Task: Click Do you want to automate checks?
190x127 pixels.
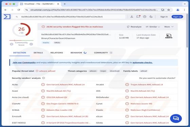Action: [157, 78]
